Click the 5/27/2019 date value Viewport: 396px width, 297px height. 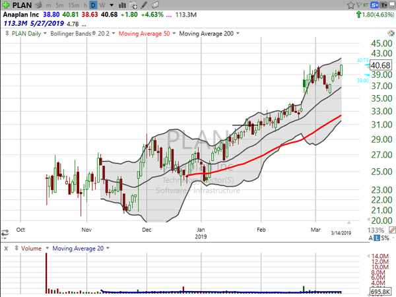47,24
